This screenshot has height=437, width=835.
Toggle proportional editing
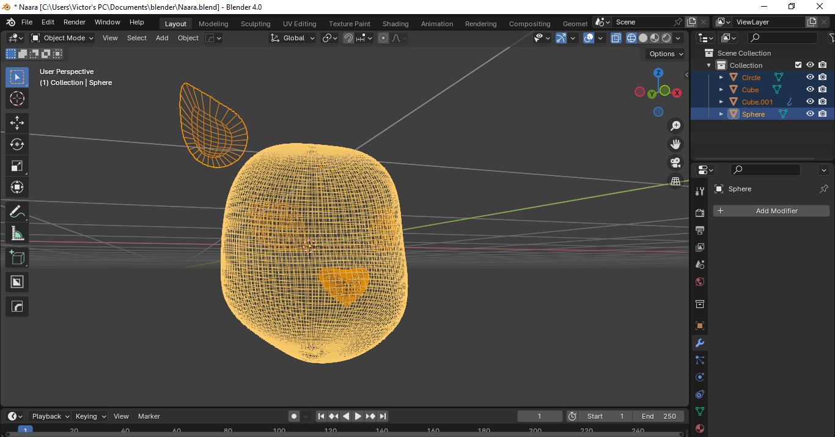[383, 38]
